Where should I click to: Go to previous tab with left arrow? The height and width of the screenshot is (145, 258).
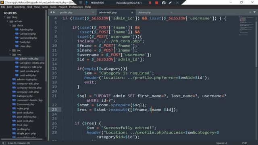(51, 12)
